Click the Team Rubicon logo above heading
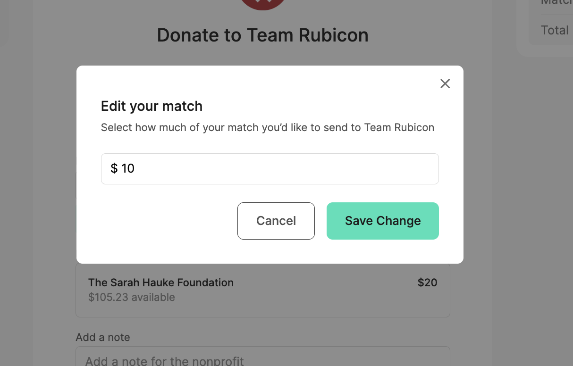This screenshot has height=366, width=573. [263, 5]
